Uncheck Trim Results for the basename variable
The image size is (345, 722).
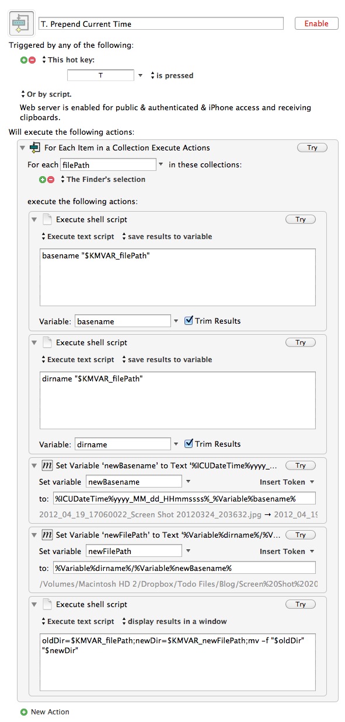coord(189,321)
